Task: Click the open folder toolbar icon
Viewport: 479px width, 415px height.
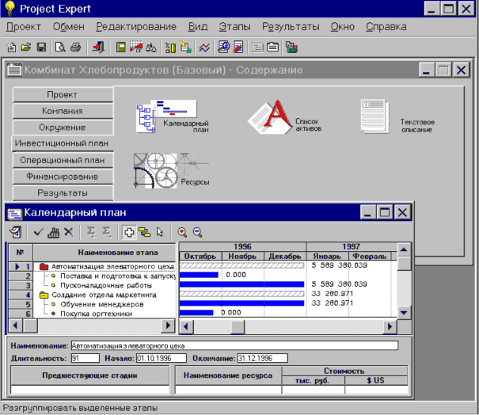Action: [27, 48]
